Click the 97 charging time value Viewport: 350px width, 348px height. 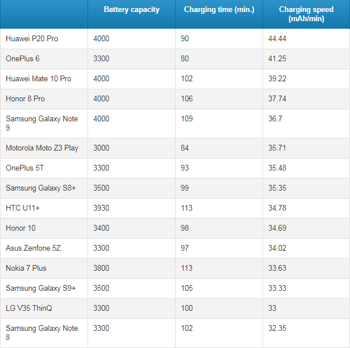[185, 248]
